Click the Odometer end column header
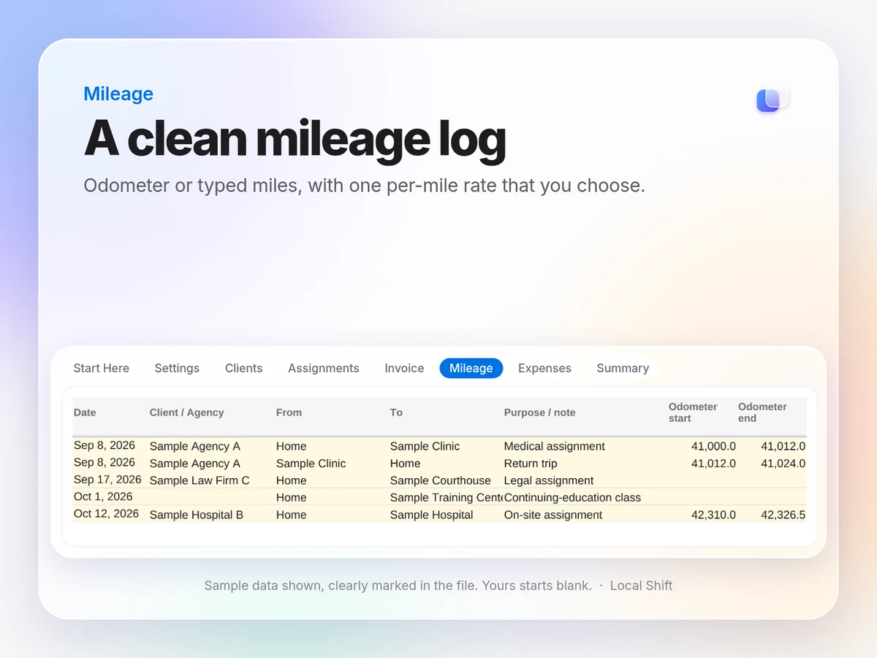Image resolution: width=877 pixels, height=658 pixels. point(762,412)
